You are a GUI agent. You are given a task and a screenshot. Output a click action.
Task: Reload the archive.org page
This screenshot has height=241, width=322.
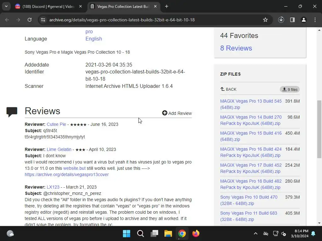click(x=30, y=20)
